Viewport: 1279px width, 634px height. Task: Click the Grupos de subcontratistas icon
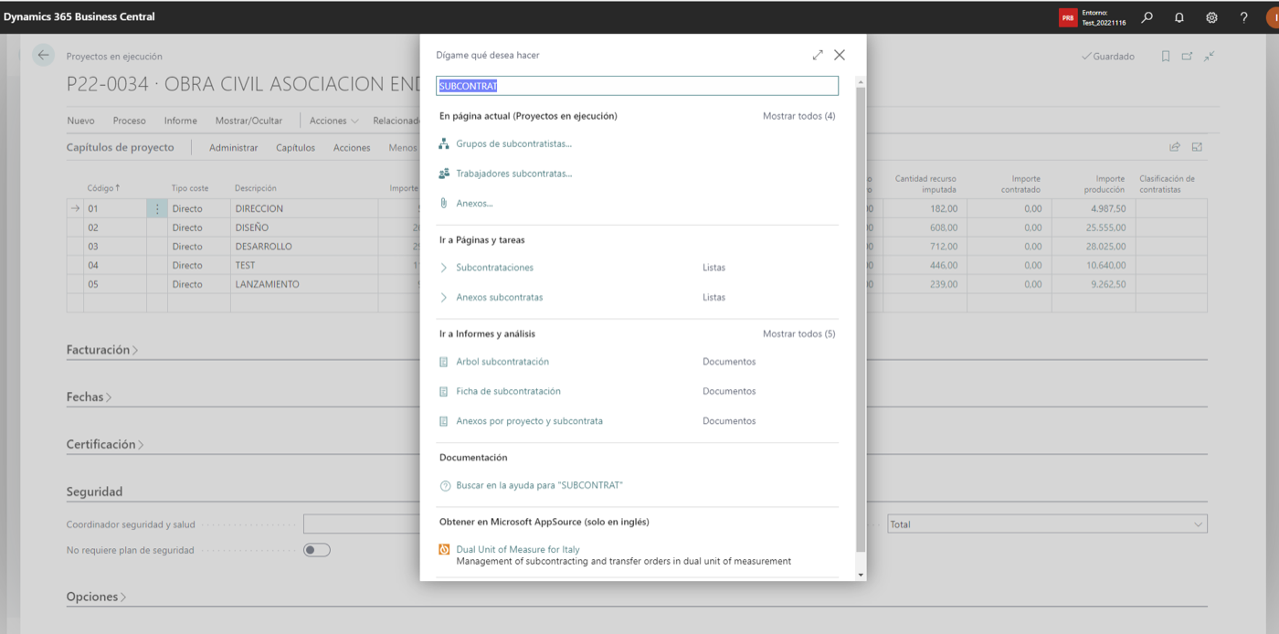click(x=444, y=143)
